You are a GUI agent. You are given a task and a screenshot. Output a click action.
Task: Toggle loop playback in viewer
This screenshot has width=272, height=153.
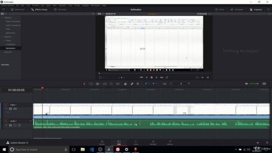click(167, 77)
